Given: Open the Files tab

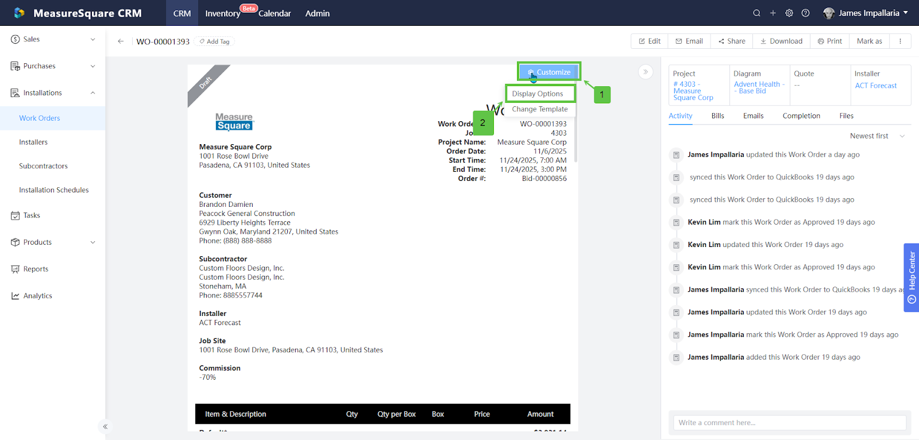Looking at the screenshot, I should coord(847,116).
